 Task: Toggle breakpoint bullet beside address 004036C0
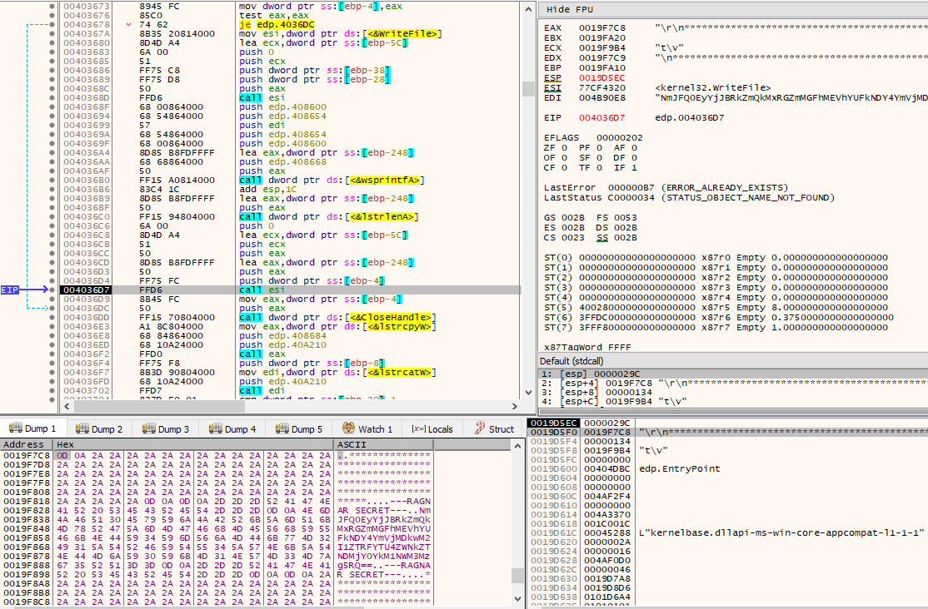point(52,217)
